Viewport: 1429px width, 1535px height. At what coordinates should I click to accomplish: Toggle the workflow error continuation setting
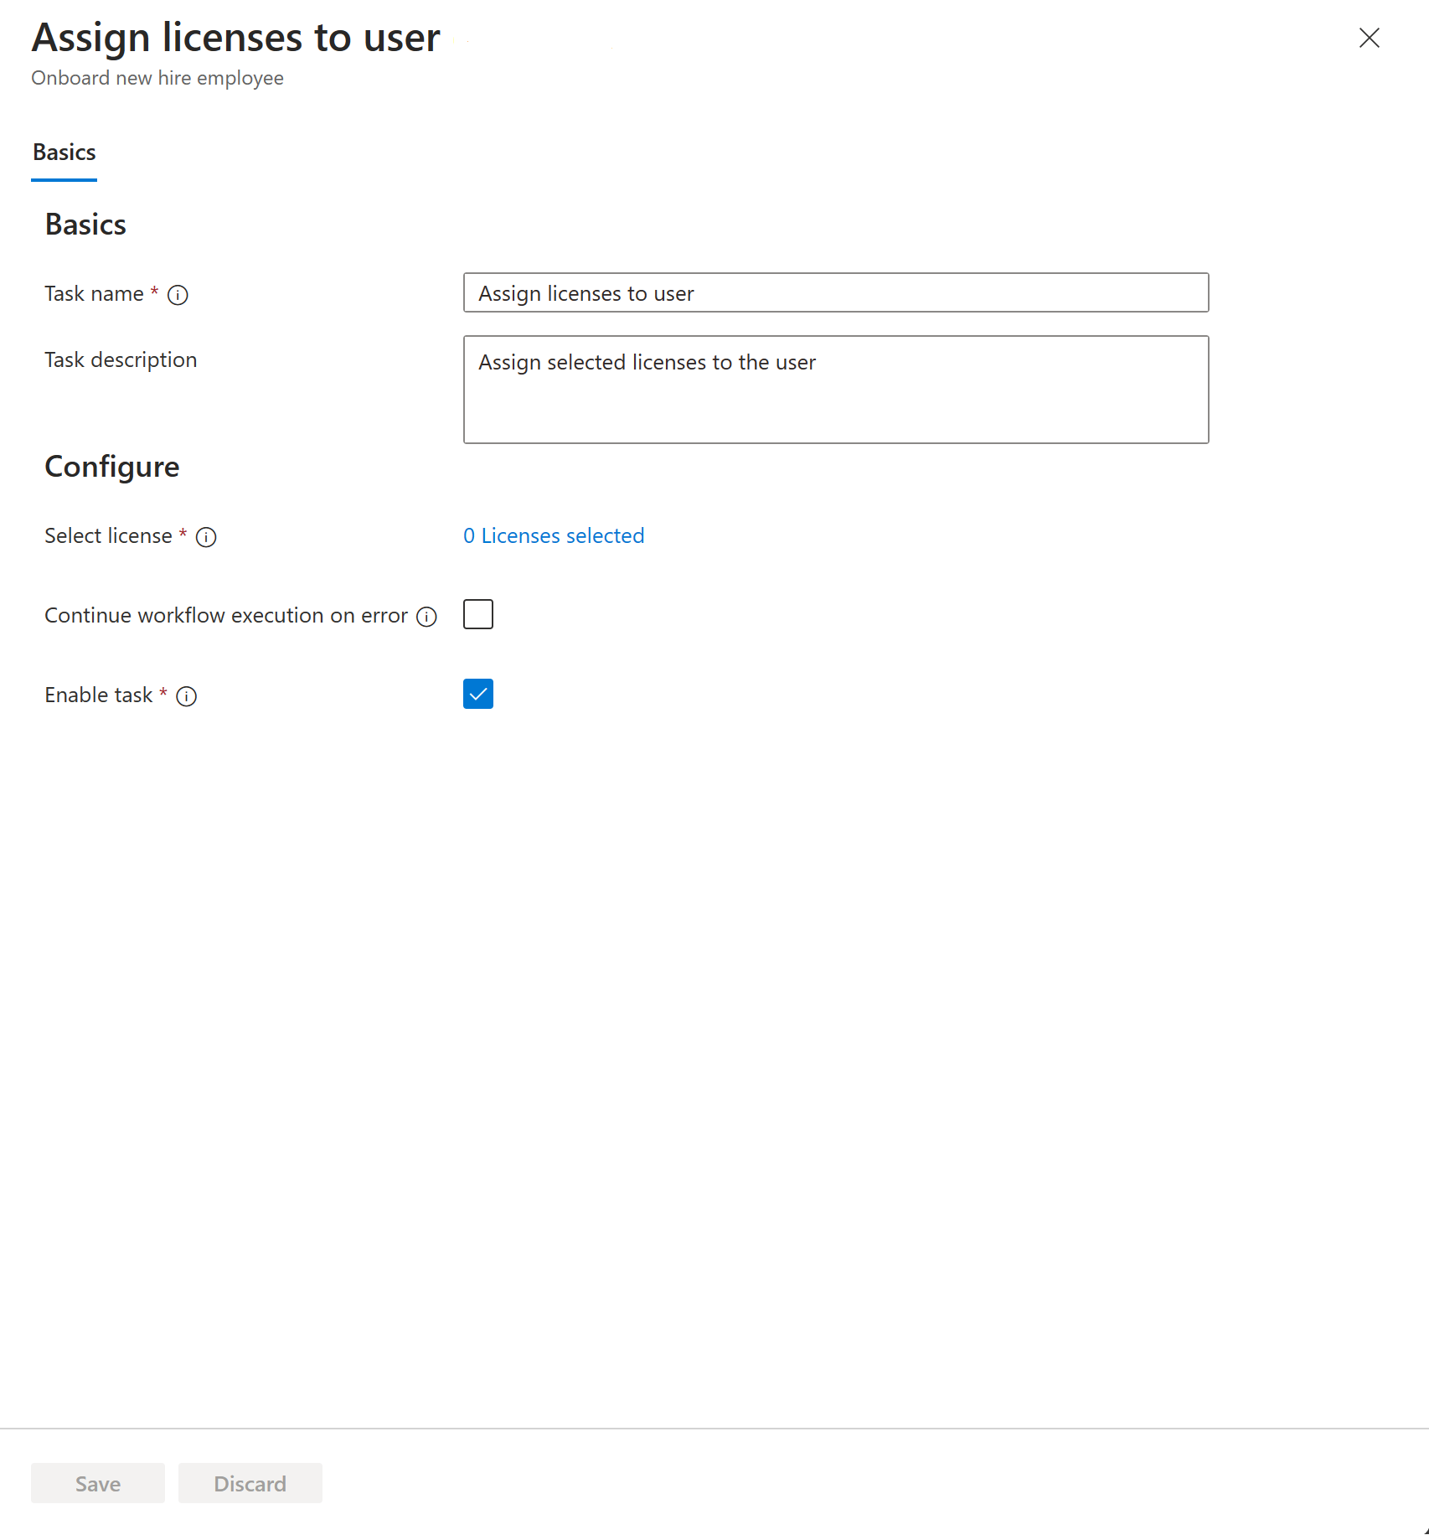pyautogui.click(x=477, y=614)
